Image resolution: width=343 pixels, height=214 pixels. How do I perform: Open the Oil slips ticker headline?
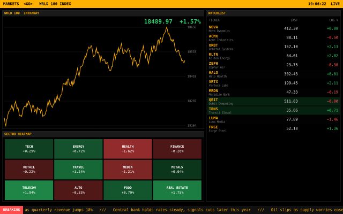coord(307,210)
